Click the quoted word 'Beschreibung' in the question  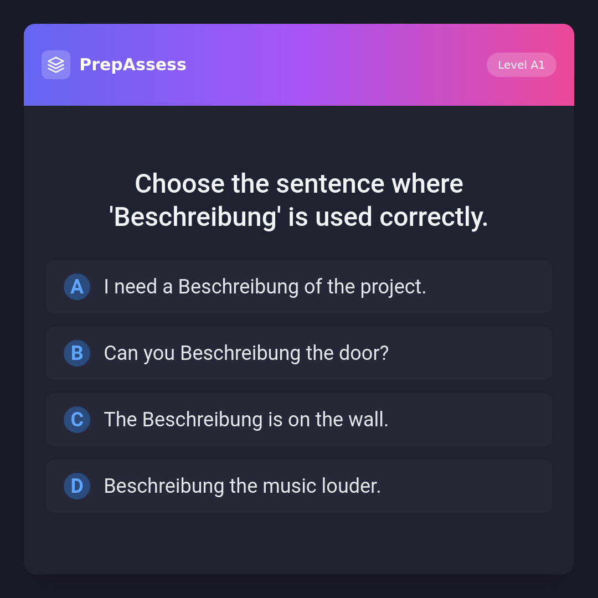(x=195, y=217)
